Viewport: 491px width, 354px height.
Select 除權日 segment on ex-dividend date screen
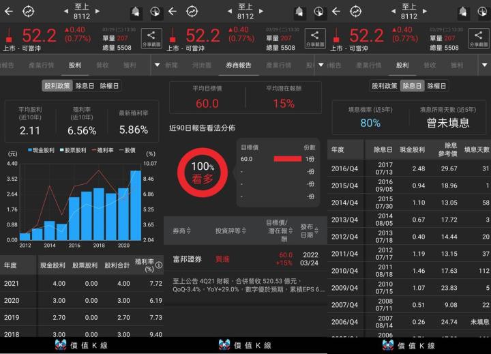click(436, 85)
